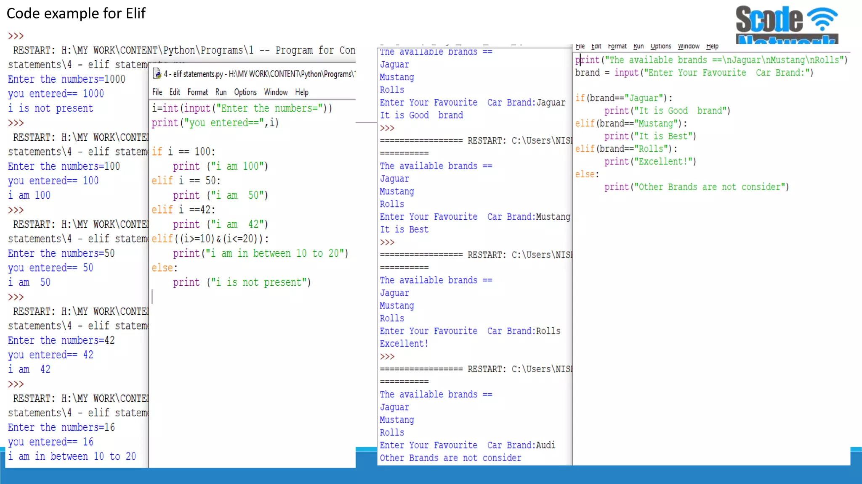Click shell output 'you entered== 42'
862x484 pixels.
[x=51, y=355]
